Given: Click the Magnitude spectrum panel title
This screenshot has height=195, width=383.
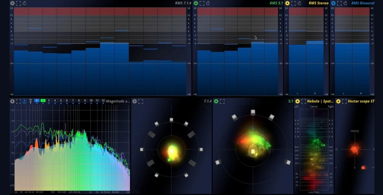Looking at the screenshot, I should pyautogui.click(x=118, y=101).
